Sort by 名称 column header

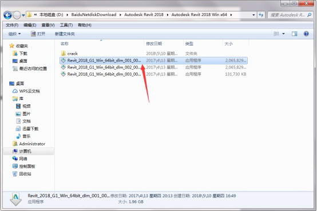[65, 43]
